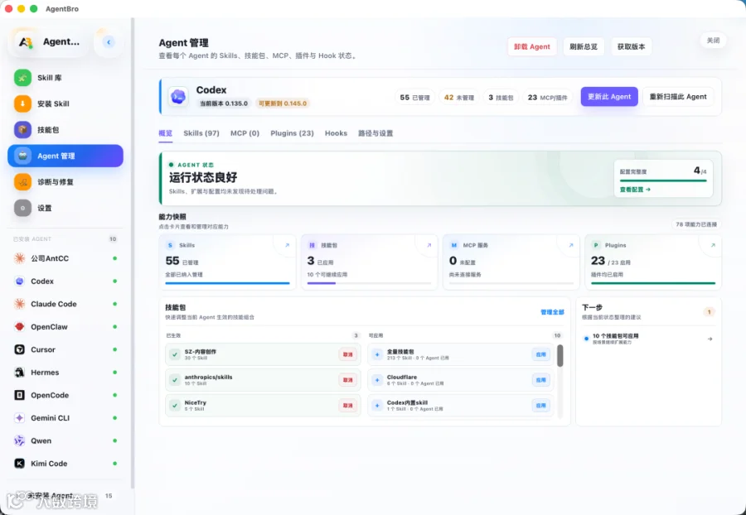Click the Codex header logo icon

click(178, 97)
